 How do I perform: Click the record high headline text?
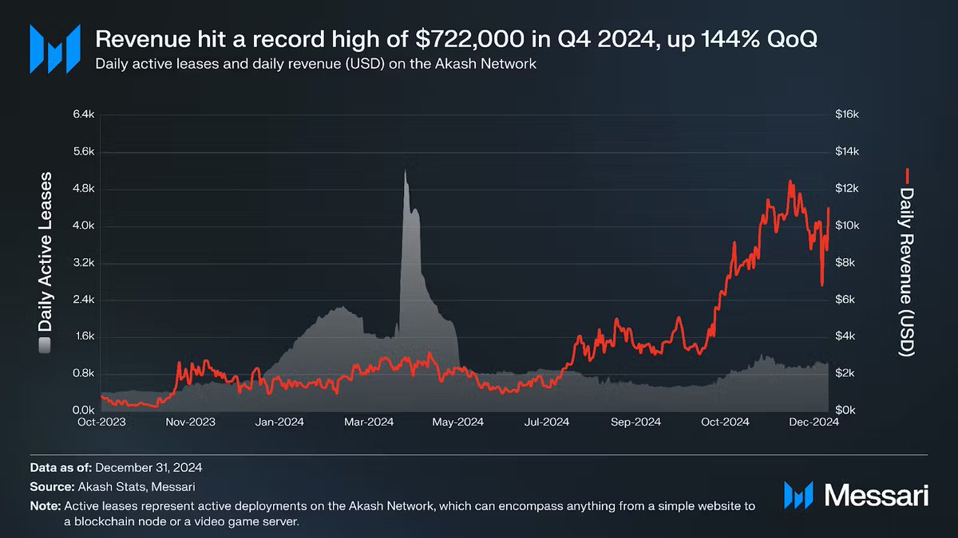[x=459, y=37]
